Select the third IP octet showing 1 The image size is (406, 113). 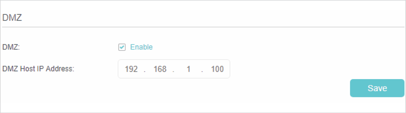pyautogui.click(x=188, y=69)
